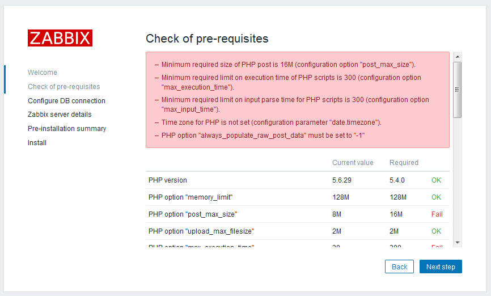491x296 pixels.
Task: Go to the Next step
Action: pos(441,267)
